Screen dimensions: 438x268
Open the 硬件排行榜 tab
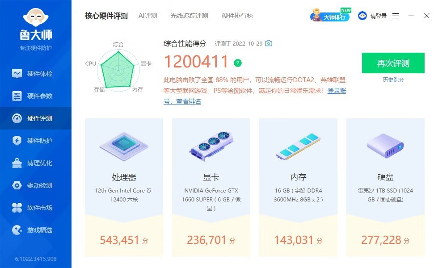click(x=237, y=16)
